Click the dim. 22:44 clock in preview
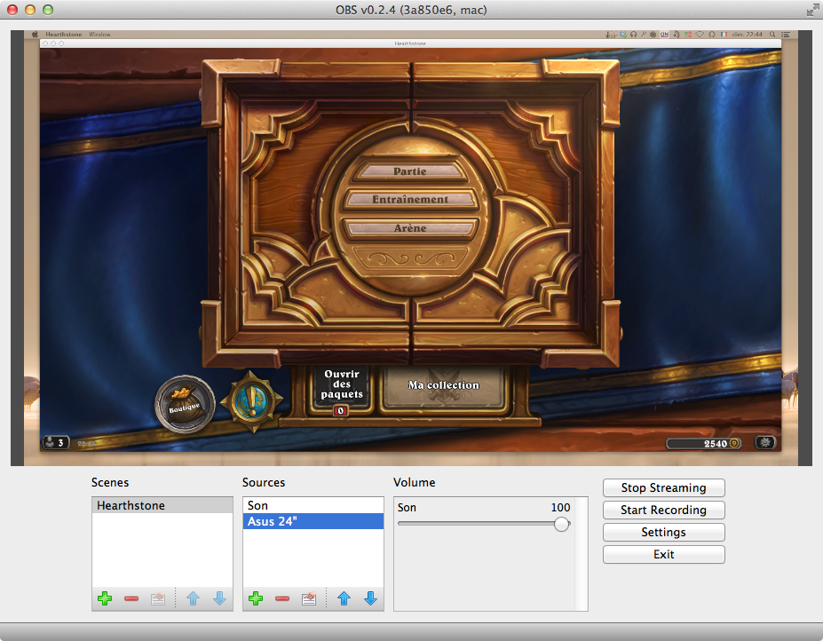This screenshot has width=823, height=641. point(748,35)
